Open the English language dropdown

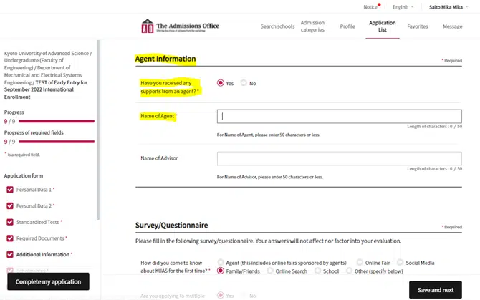403,7
